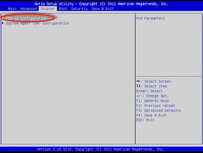Click F4: Save & Exit hint
This screenshot has width=203, height=153.
tap(151, 115)
